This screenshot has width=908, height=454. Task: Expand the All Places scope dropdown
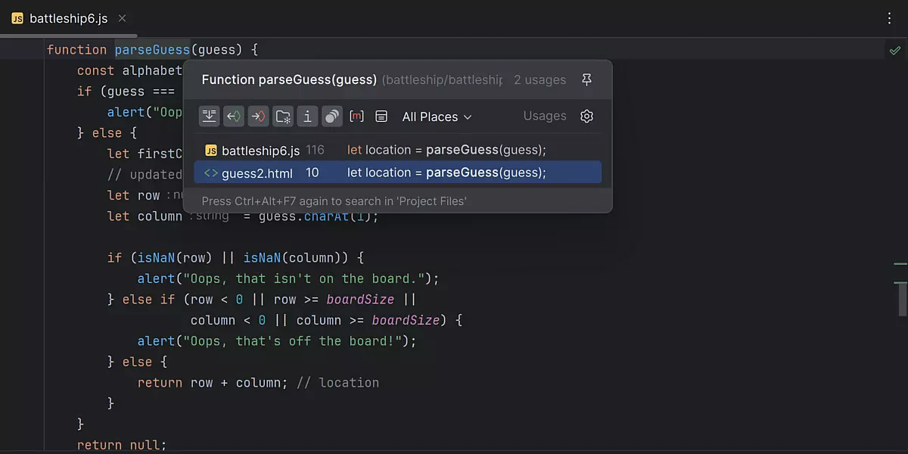pos(437,117)
